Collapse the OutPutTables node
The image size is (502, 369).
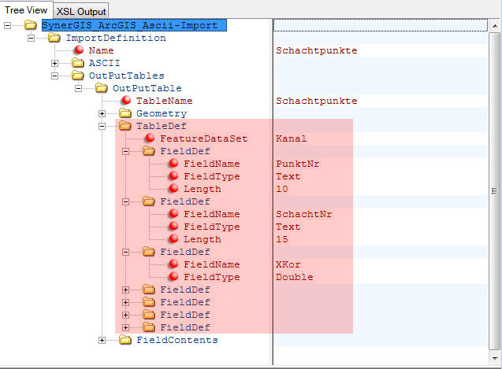tap(54, 76)
